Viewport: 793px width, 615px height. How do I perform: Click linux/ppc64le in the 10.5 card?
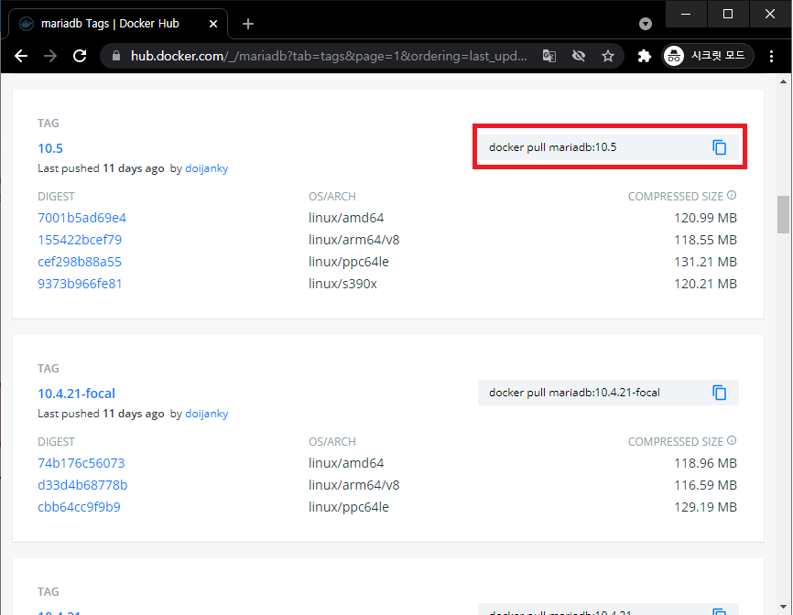click(x=349, y=262)
